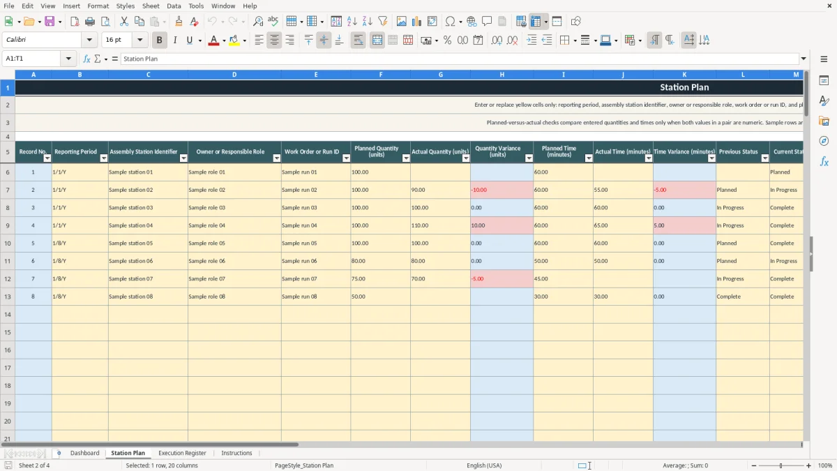The image size is (837, 471).
Task: Open filter dropdown for Record No.
Action: coord(47,158)
